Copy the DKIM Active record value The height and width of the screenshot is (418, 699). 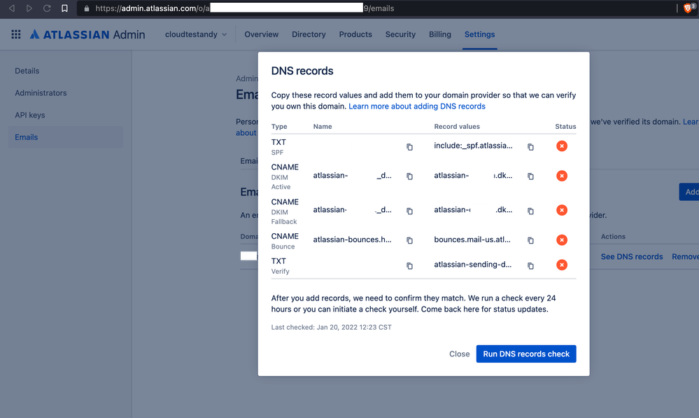530,176
